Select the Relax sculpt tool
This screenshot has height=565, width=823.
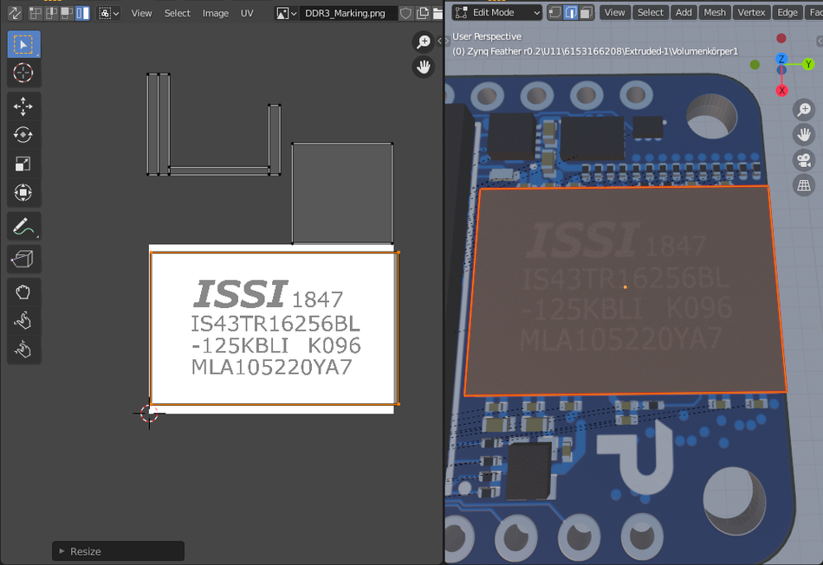(23, 320)
